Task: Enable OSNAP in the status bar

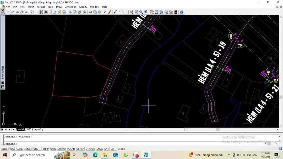Action: (x=80, y=149)
